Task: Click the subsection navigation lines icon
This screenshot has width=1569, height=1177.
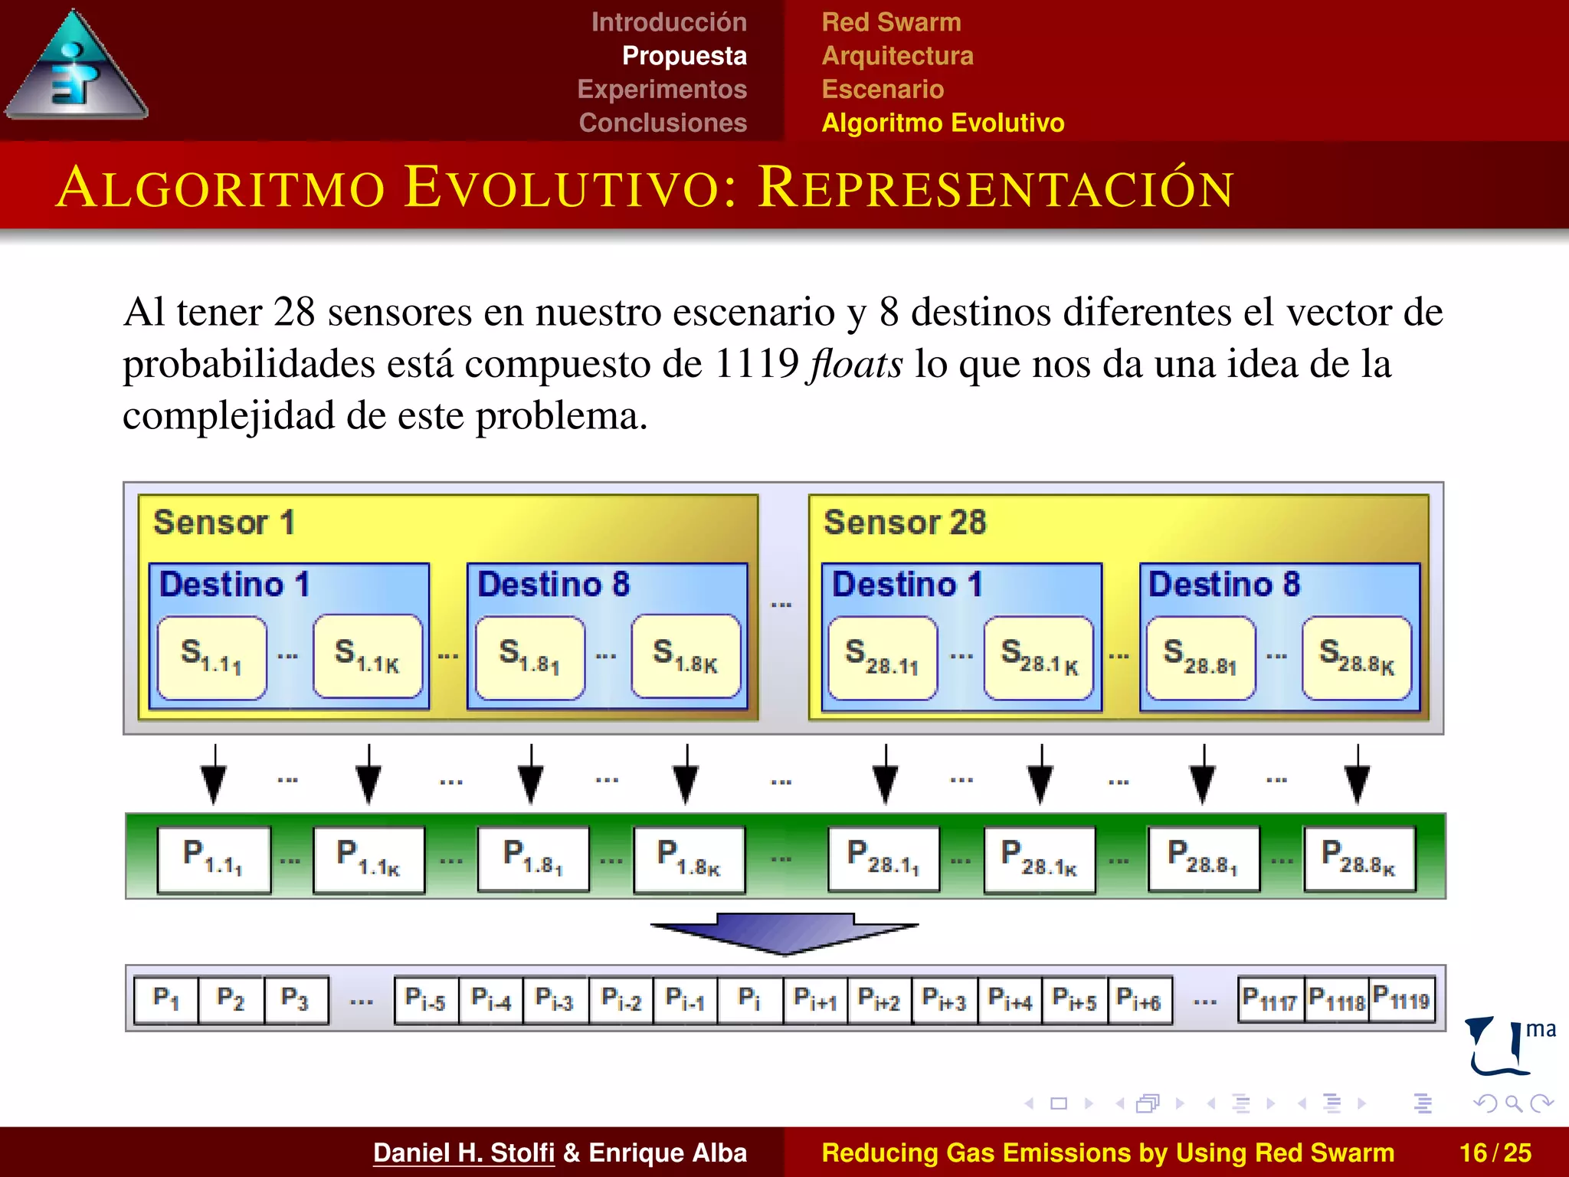Action: [x=1241, y=1103]
